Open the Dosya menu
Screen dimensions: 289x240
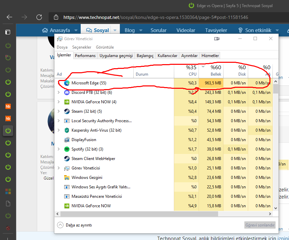(62, 47)
